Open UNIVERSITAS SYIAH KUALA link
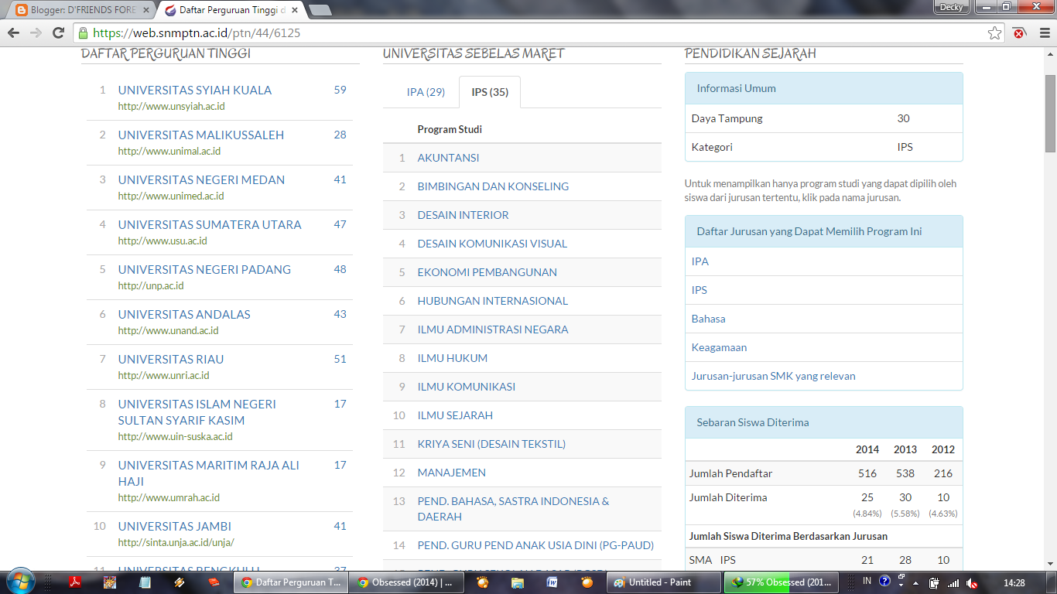The height and width of the screenshot is (594, 1057). 195,90
